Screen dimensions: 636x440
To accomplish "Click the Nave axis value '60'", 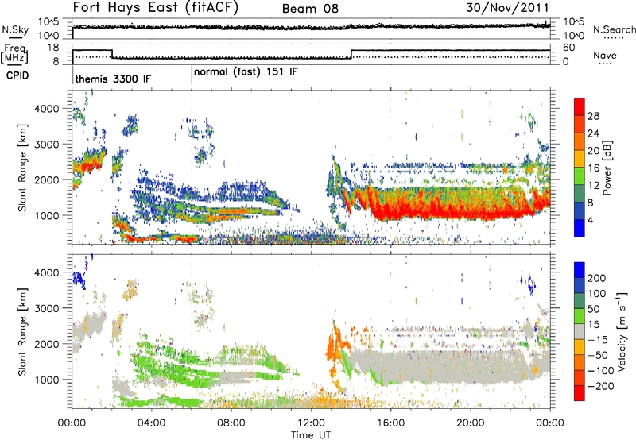I will (569, 48).
